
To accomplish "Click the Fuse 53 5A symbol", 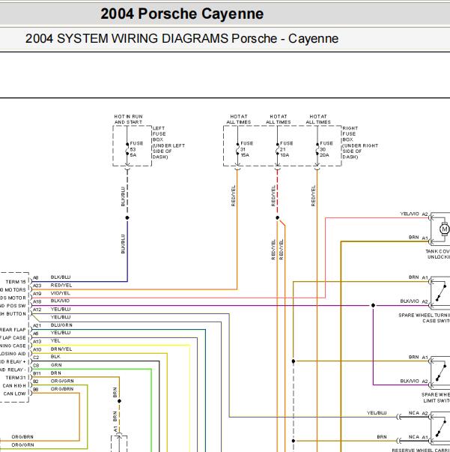I will [127, 149].
